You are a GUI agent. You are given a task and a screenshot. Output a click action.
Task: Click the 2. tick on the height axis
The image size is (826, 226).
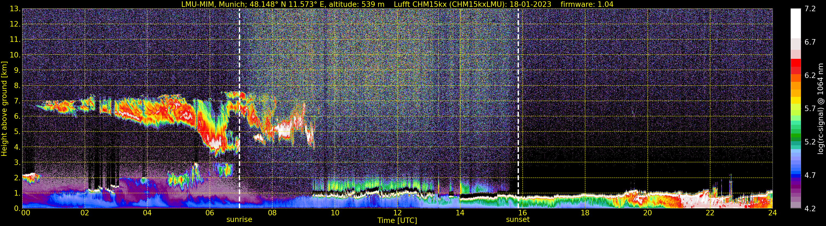coord(17,178)
